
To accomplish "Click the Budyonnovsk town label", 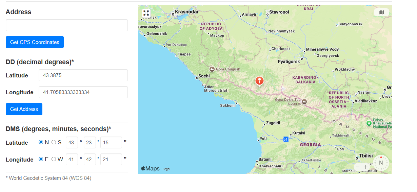I will click(351, 24).
